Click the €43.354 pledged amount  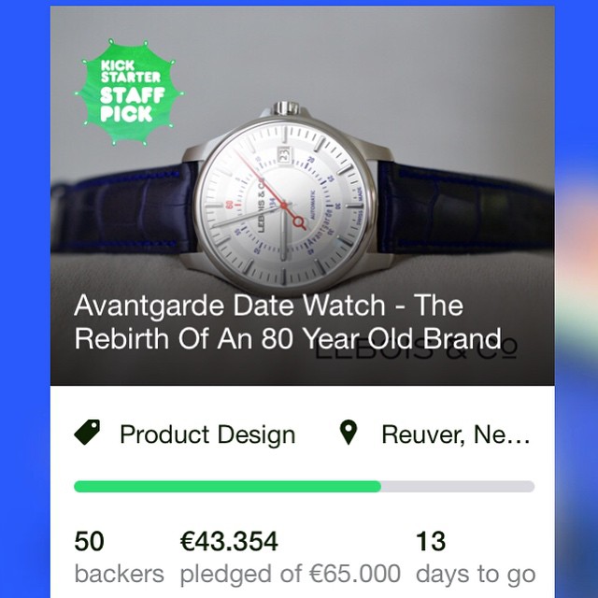click(x=229, y=541)
